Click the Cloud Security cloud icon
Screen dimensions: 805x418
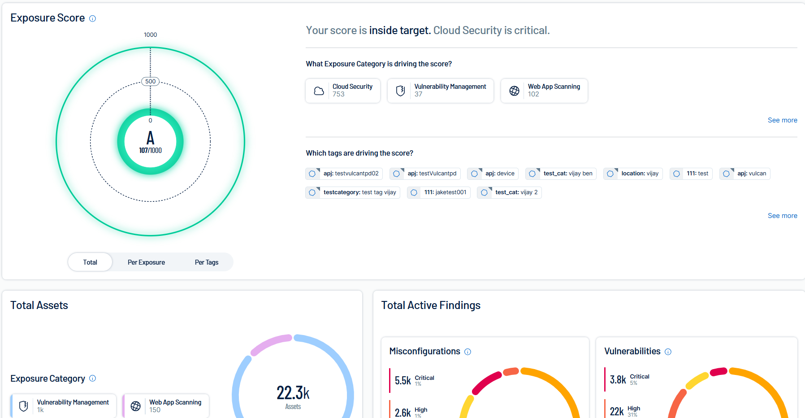point(319,91)
